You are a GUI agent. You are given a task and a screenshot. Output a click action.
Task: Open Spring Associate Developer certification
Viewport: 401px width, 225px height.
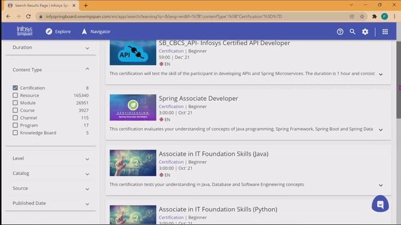click(x=199, y=99)
